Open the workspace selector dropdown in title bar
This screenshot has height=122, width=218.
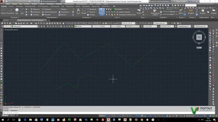point(51,1)
